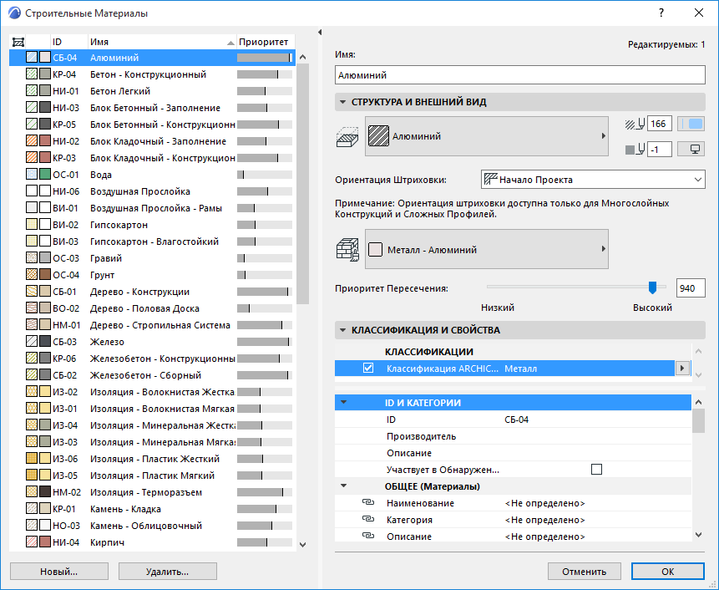Click the fill icon for Гипсокартон row

tap(32, 224)
